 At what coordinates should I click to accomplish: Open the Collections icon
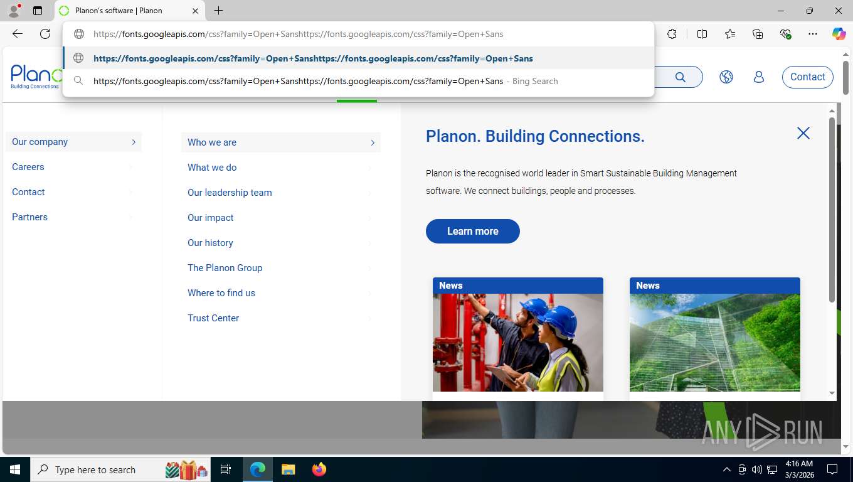758,34
